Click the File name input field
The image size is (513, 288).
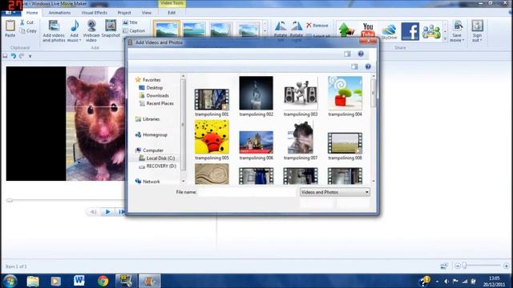coord(247,192)
